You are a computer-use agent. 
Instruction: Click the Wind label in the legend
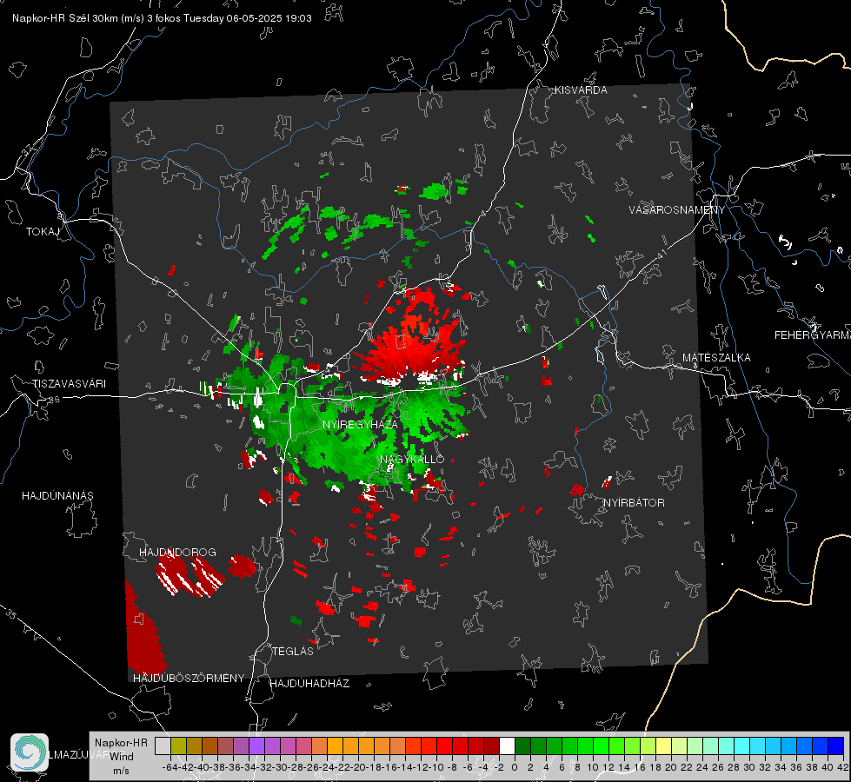click(121, 757)
